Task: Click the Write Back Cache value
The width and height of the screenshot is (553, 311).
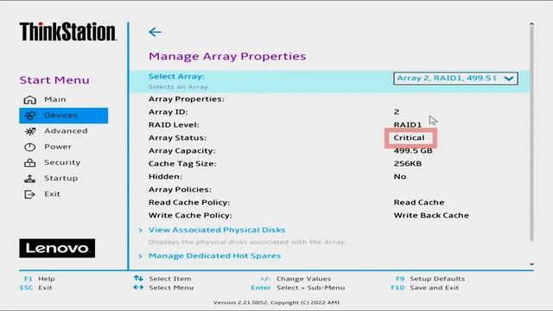Action: pos(431,215)
